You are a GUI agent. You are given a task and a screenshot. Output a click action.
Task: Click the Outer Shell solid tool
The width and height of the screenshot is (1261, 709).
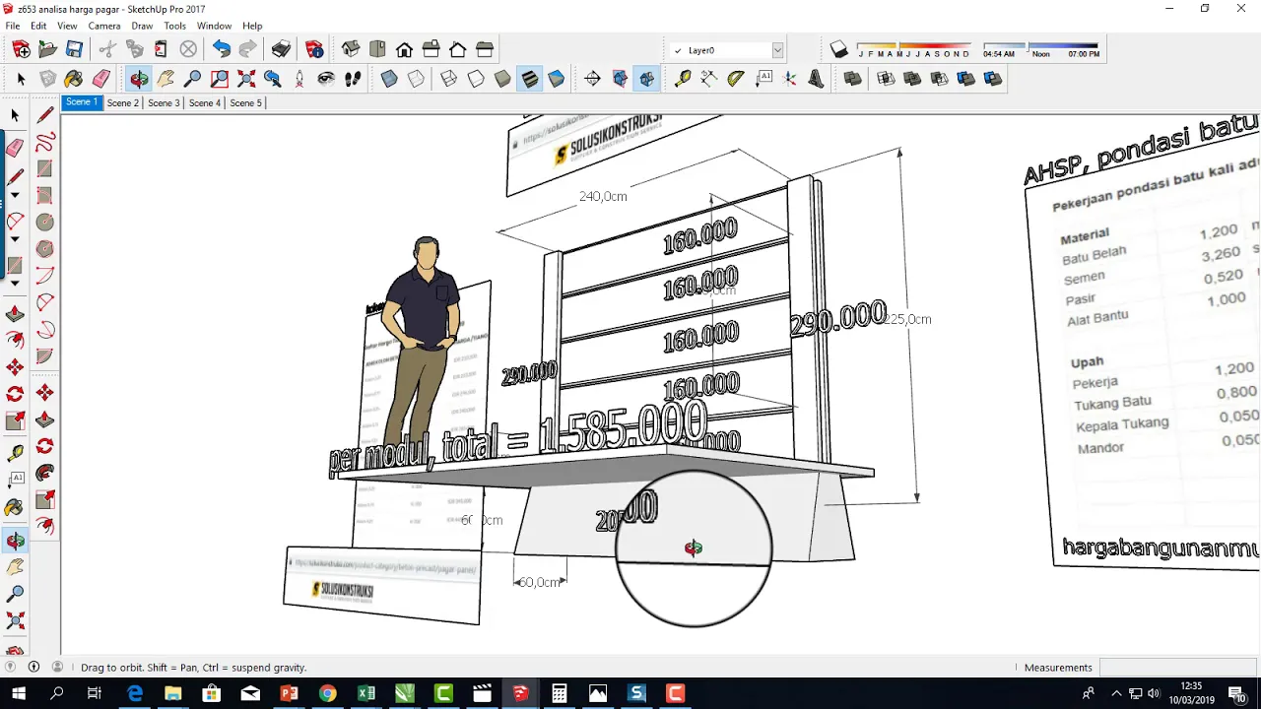853,79
